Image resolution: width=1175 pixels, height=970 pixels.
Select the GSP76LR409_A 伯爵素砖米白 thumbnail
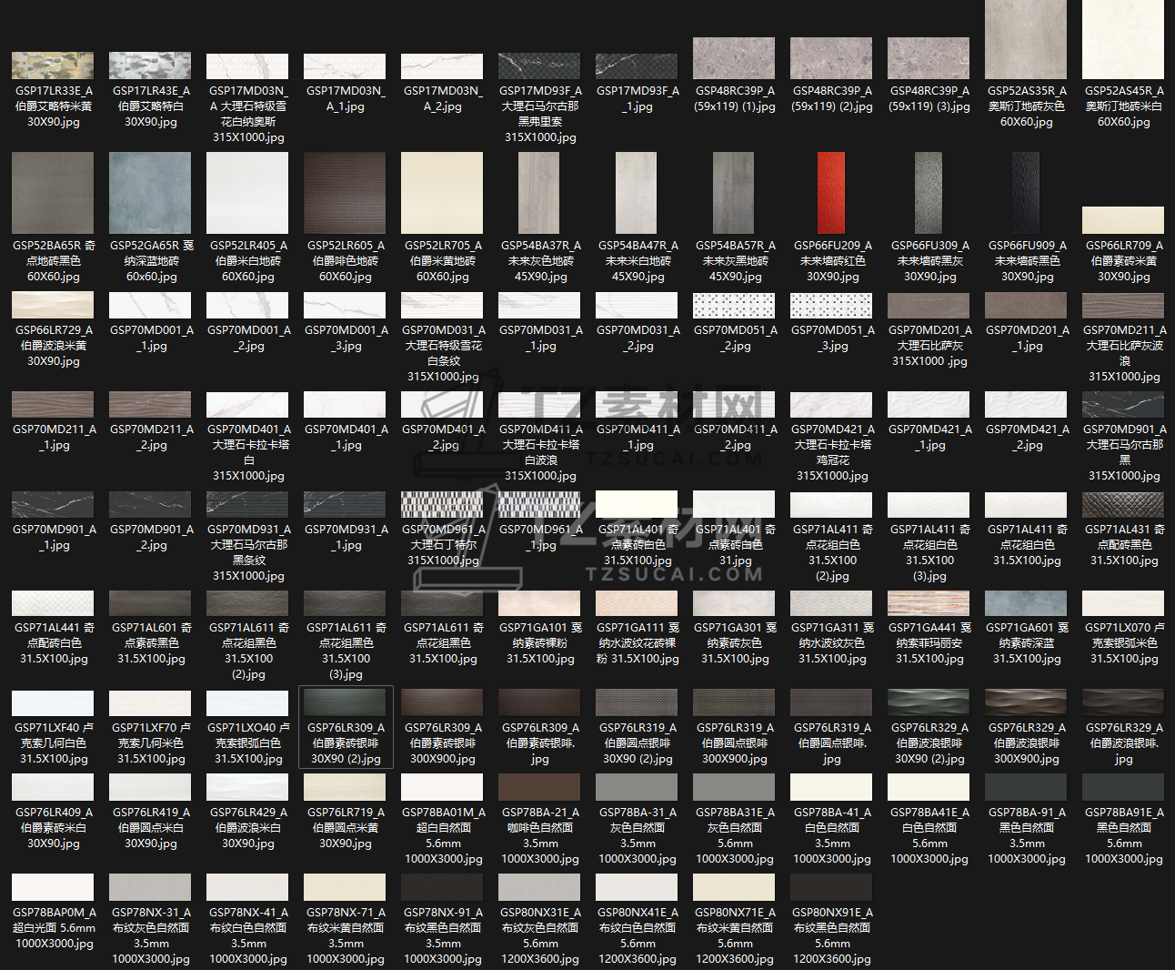pyautogui.click(x=53, y=787)
